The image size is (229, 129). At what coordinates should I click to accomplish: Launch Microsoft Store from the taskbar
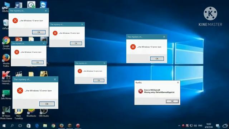29,126
